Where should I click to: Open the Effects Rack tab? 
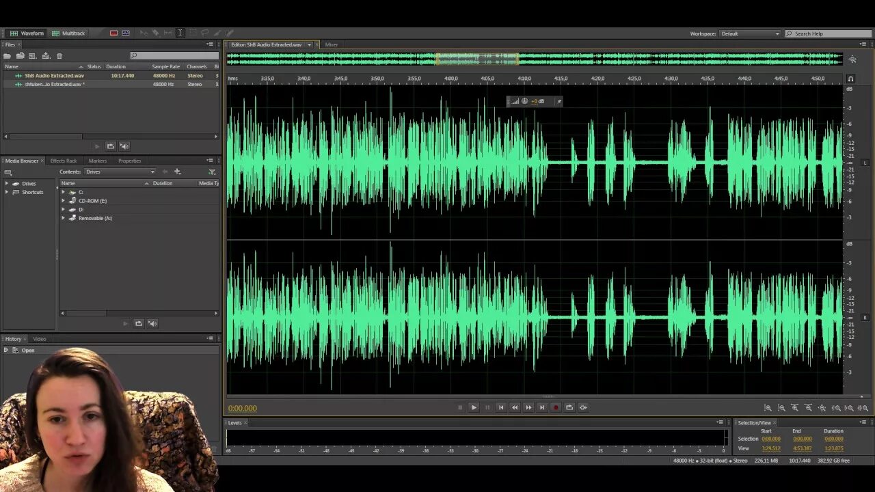click(64, 161)
